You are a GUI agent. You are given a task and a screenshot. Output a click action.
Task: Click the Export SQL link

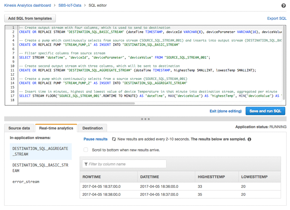pos(277,18)
